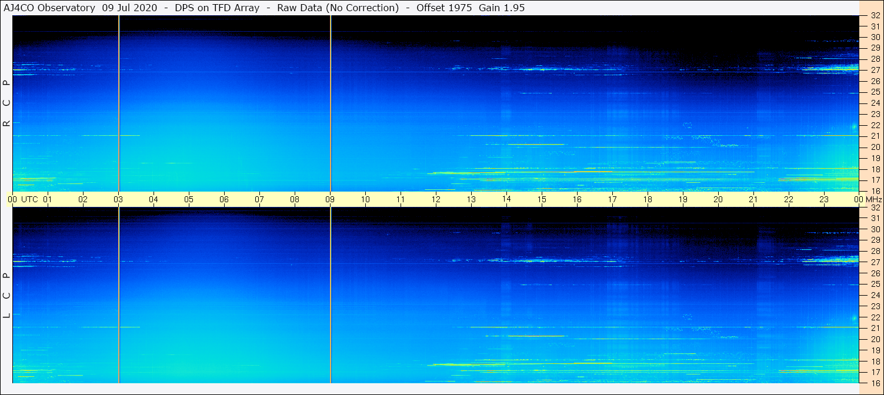Click the 17 MHz tick of RCP scale
884x395 pixels.
pos(875,180)
